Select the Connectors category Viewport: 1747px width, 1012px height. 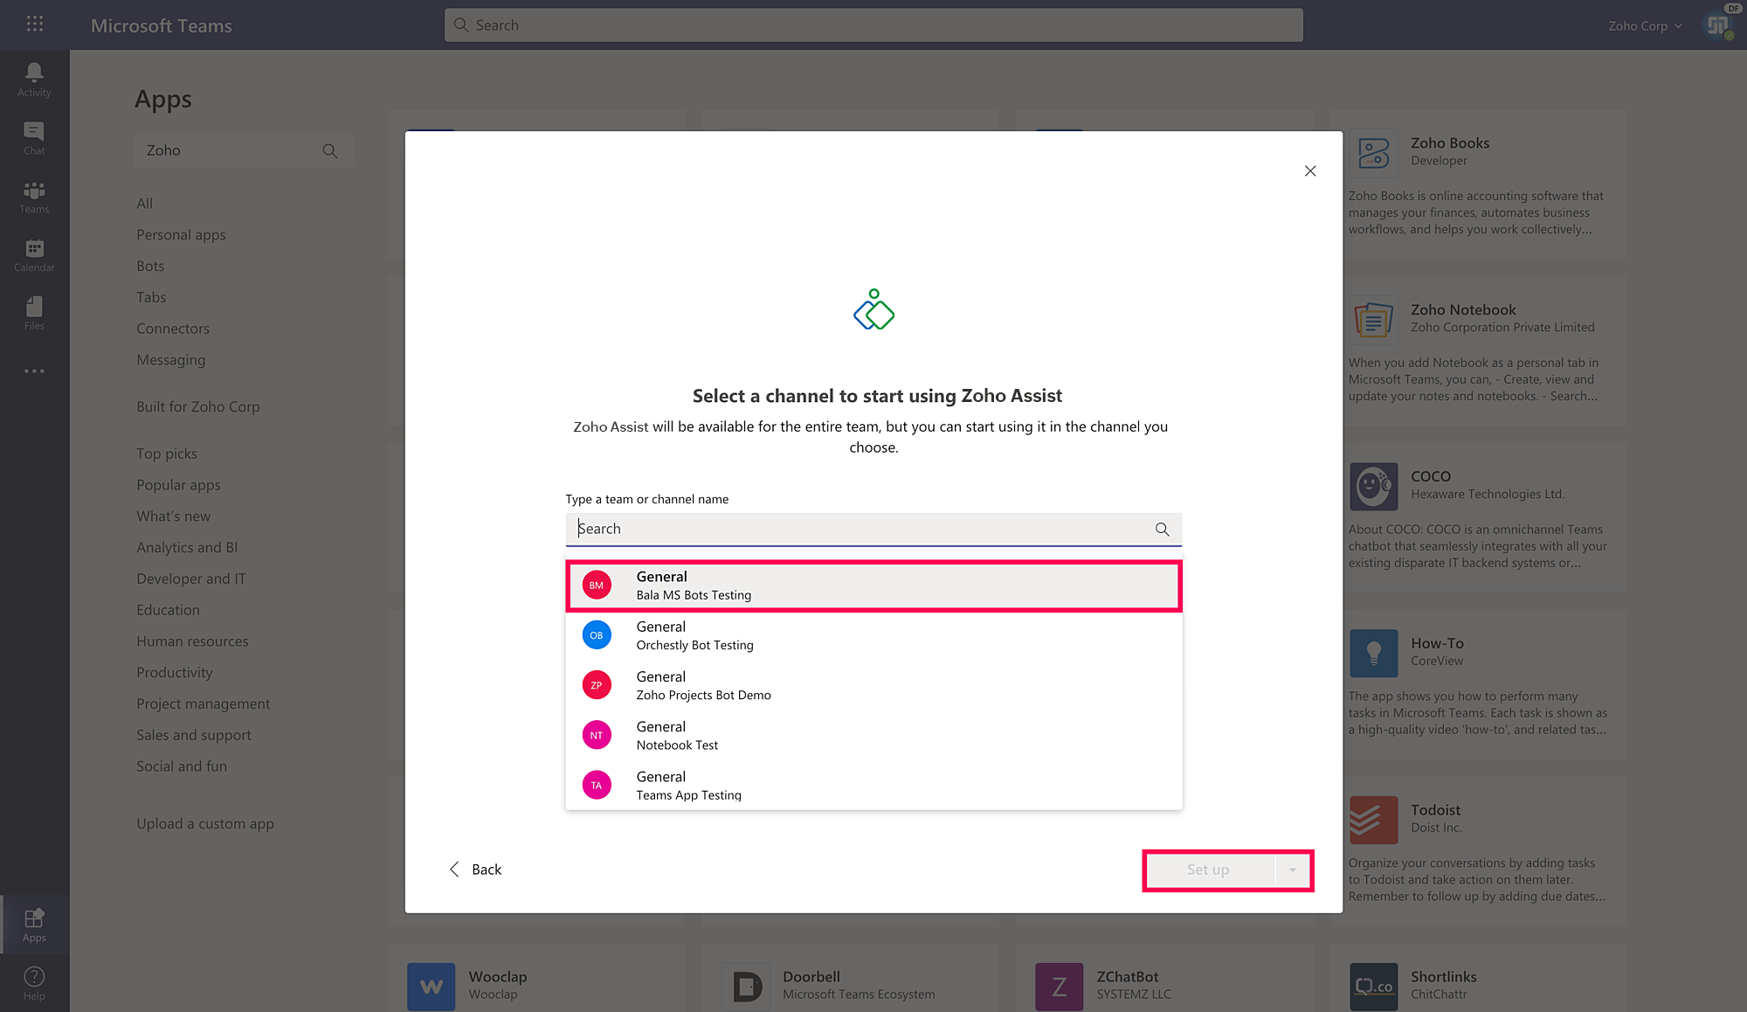(173, 329)
